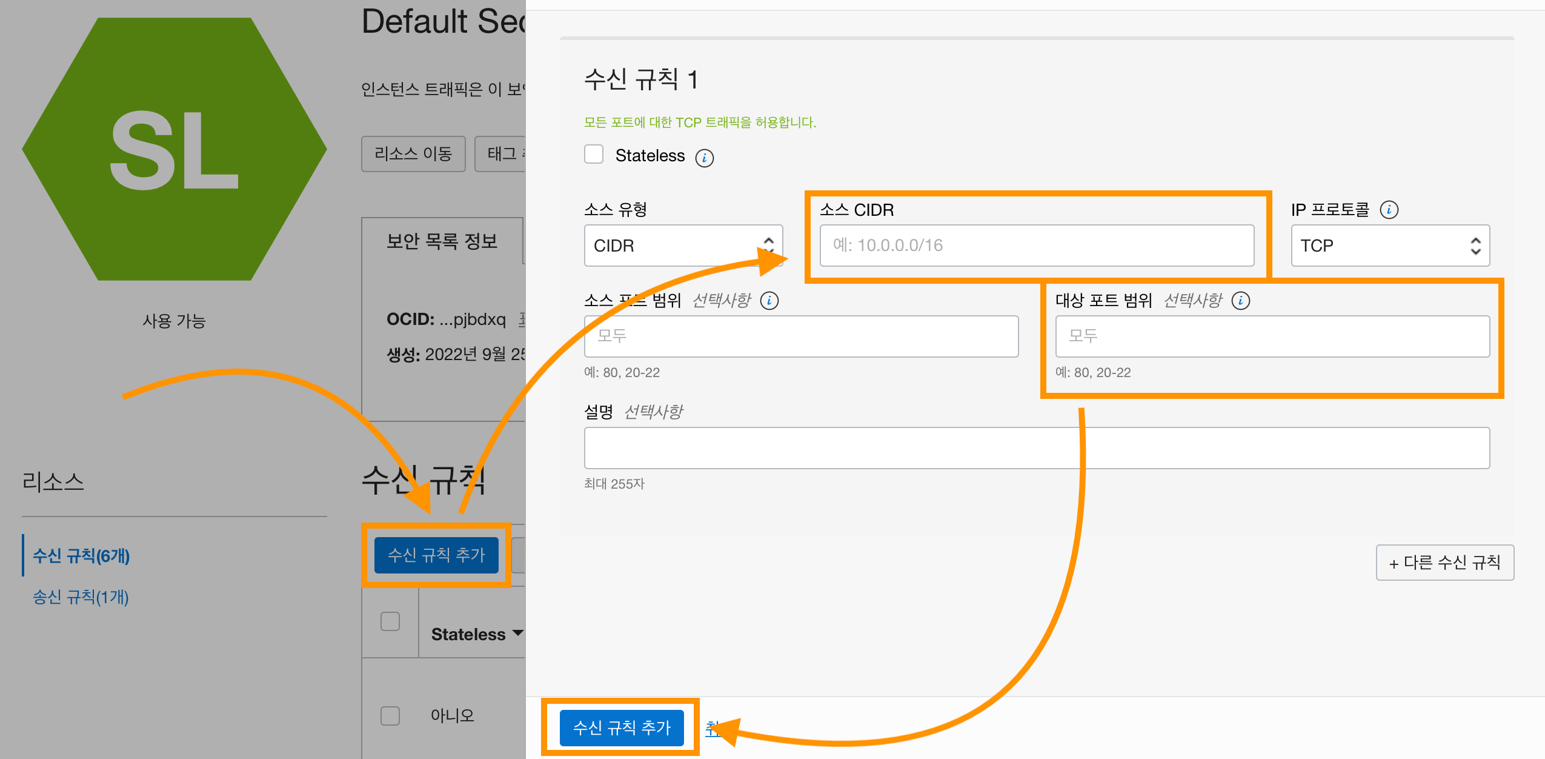This screenshot has height=759, width=1545.
Task: Click the 수신 규칙 1 heading
Action: click(x=641, y=79)
